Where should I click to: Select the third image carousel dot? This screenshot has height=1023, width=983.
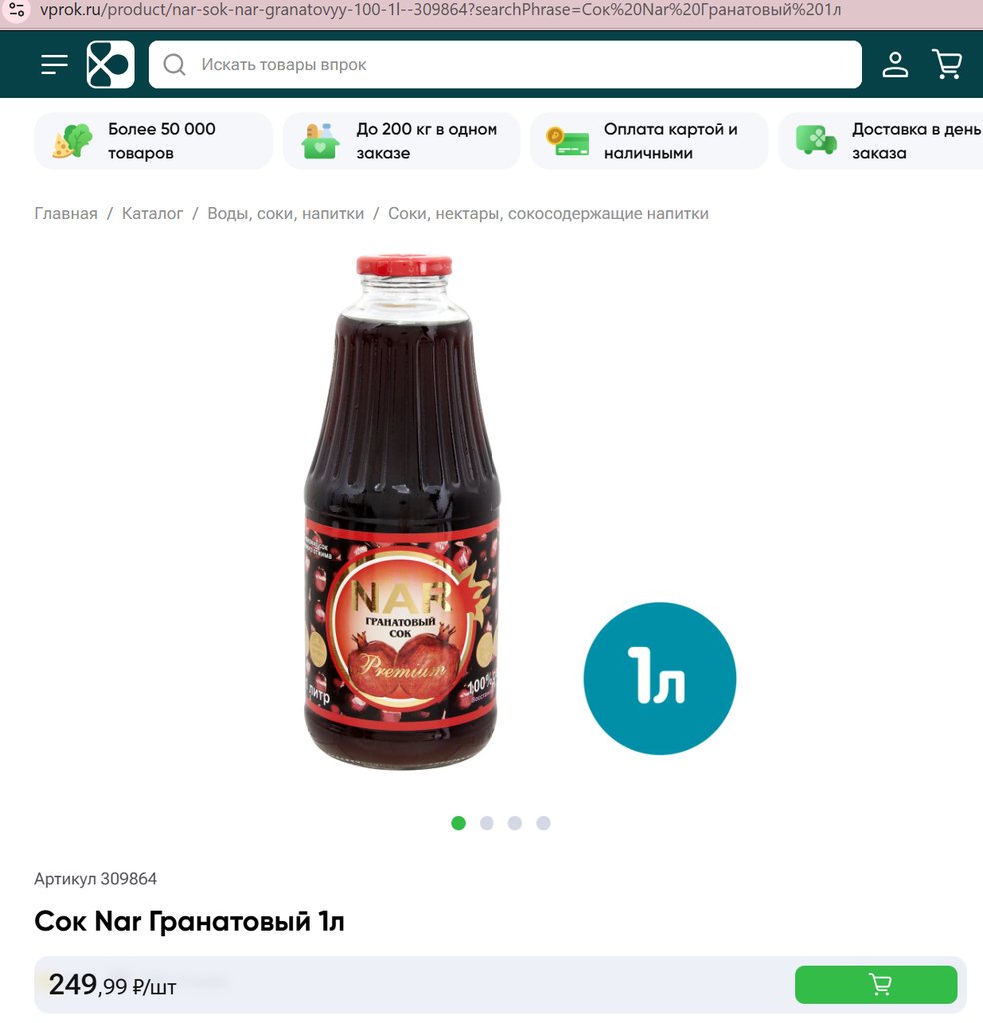click(x=515, y=823)
